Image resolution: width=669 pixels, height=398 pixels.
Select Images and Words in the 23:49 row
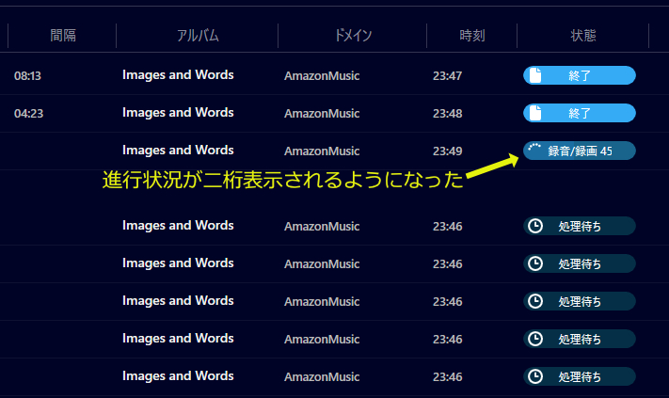(178, 151)
